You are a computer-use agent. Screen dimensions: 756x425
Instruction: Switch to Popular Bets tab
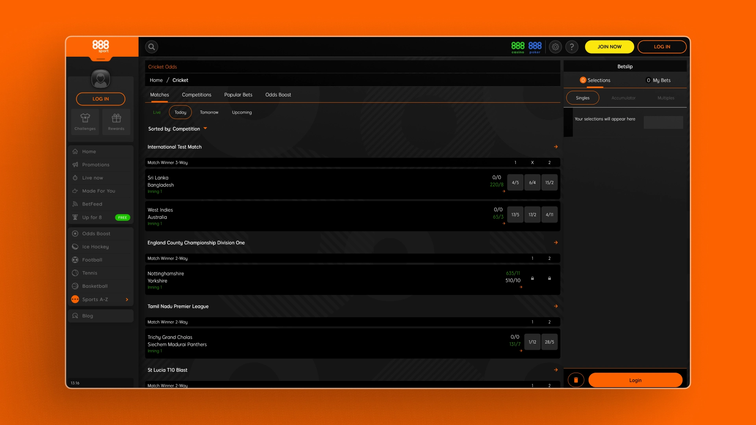[x=238, y=95]
